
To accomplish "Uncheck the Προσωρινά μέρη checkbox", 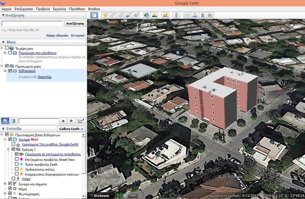I will tap(7, 66).
